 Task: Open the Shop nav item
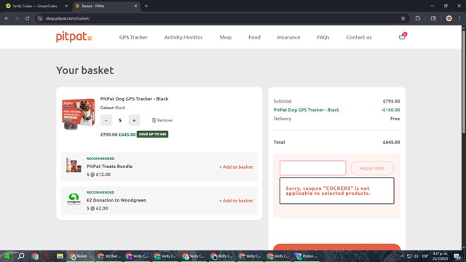(225, 37)
